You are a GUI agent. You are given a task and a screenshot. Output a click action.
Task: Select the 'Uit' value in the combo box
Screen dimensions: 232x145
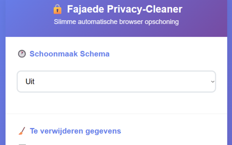[30, 82]
